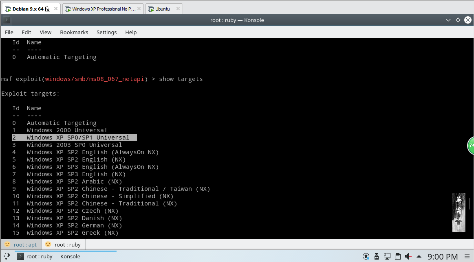Click the 9:00 PM clock
Screen dimensions: 474x262
tap(443, 257)
